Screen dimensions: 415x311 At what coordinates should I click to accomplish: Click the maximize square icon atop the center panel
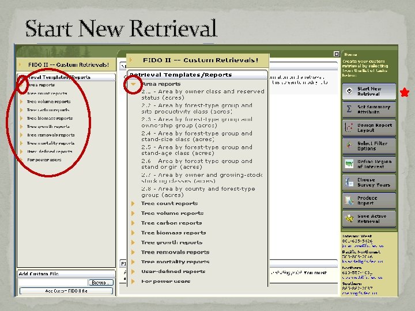tap(336, 54)
